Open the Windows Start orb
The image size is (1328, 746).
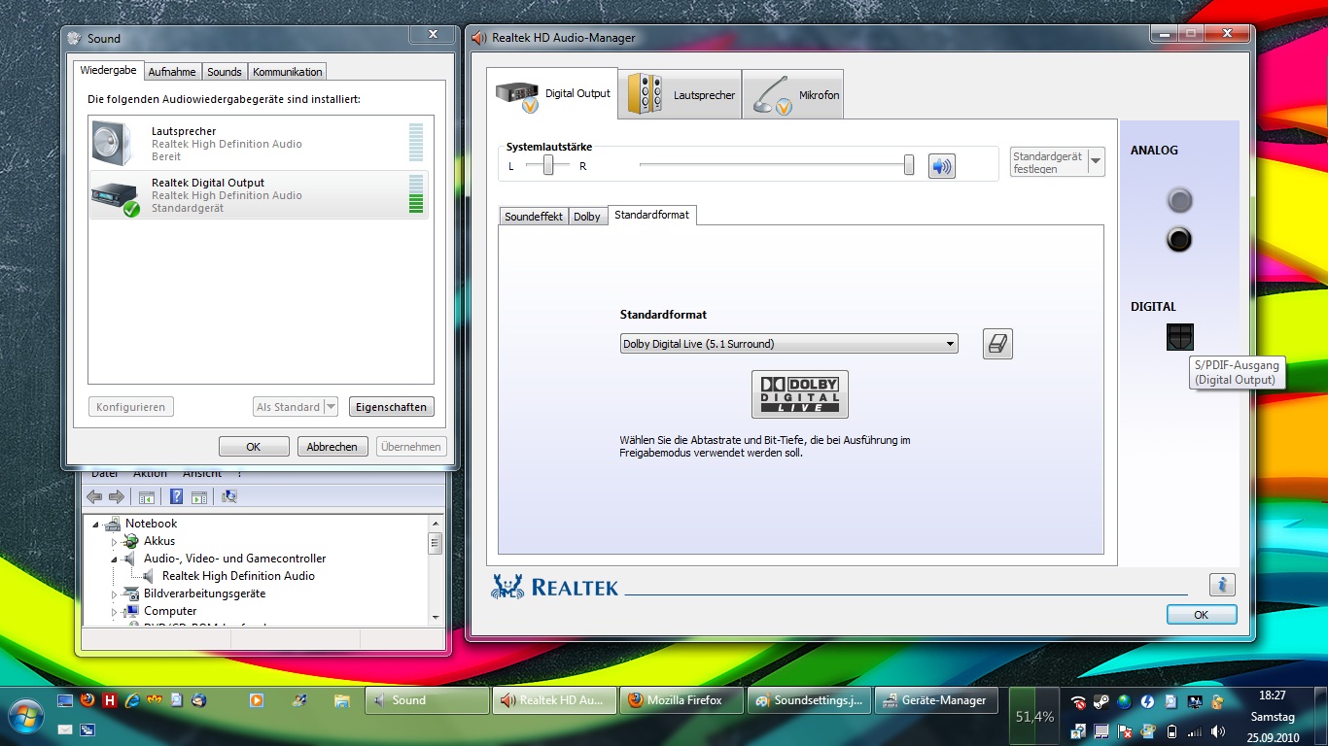point(25,717)
